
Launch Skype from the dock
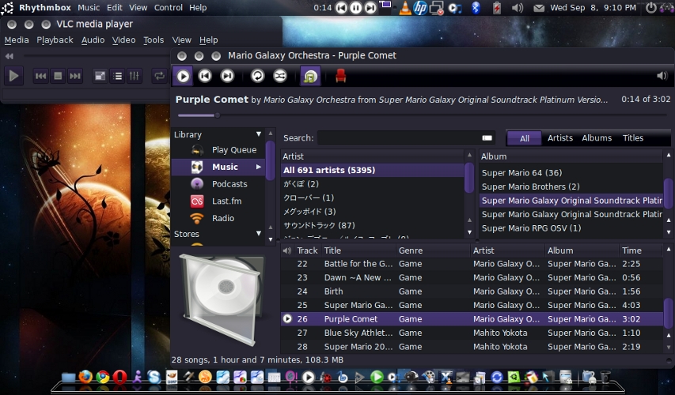pyautogui.click(x=154, y=377)
